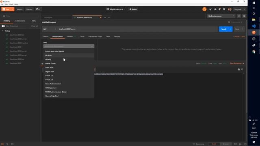The width and height of the screenshot is (260, 146).
Task: Click two-pane layout icon in status bar
Action: 236,144
